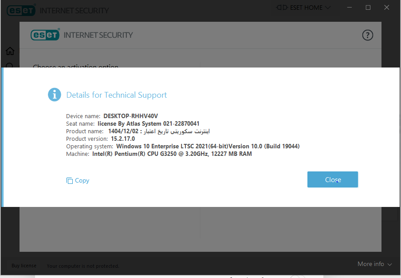Maximize the ESET Internet Security window
This screenshot has height=278, width=401.
point(368,8)
